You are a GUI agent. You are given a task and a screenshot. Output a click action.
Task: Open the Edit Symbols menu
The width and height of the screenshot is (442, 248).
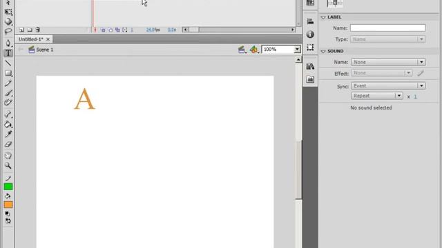254,50
